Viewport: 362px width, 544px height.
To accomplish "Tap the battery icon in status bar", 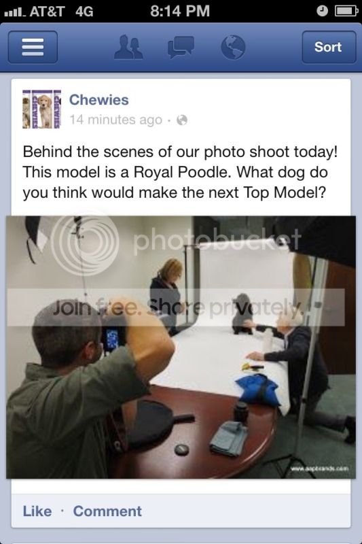I will [x=346, y=12].
